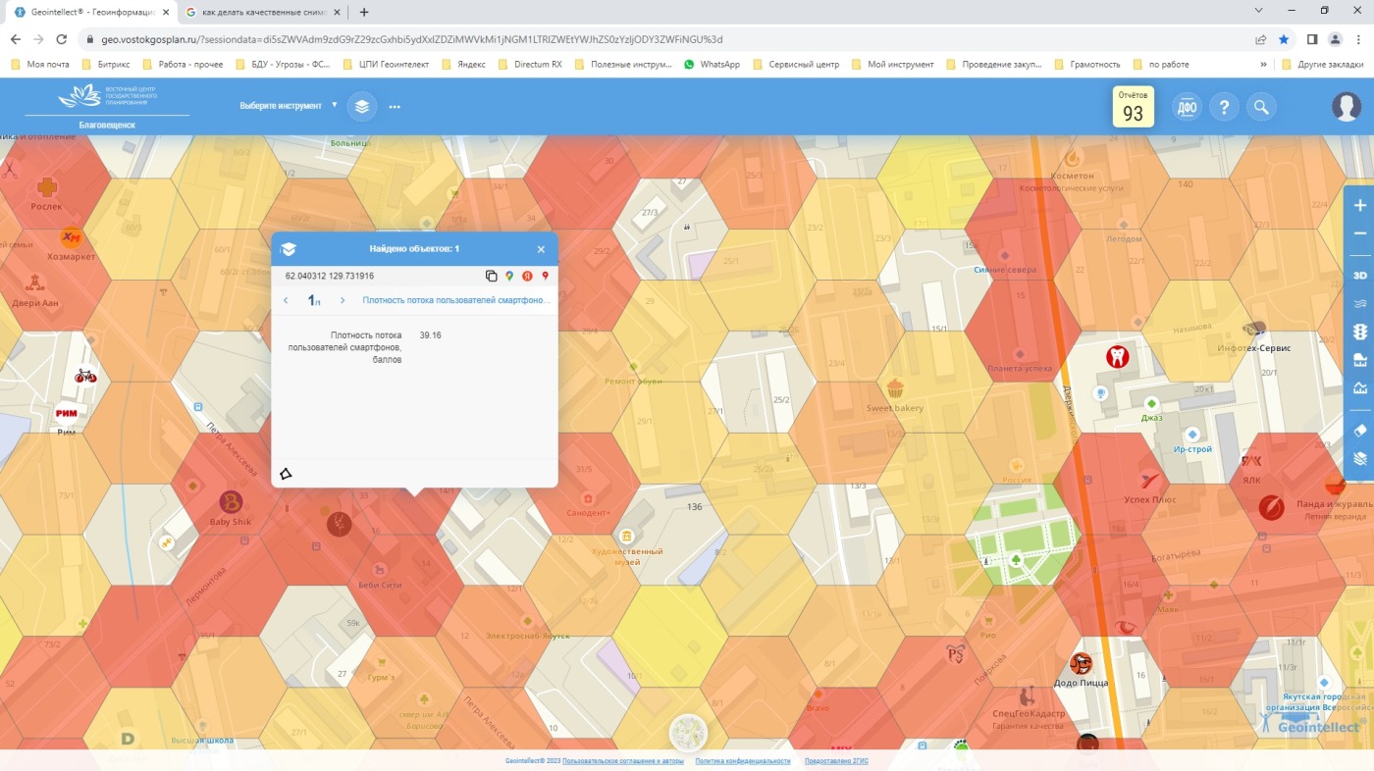Open a new browser tab
The width and height of the screenshot is (1374, 771).
click(x=364, y=12)
